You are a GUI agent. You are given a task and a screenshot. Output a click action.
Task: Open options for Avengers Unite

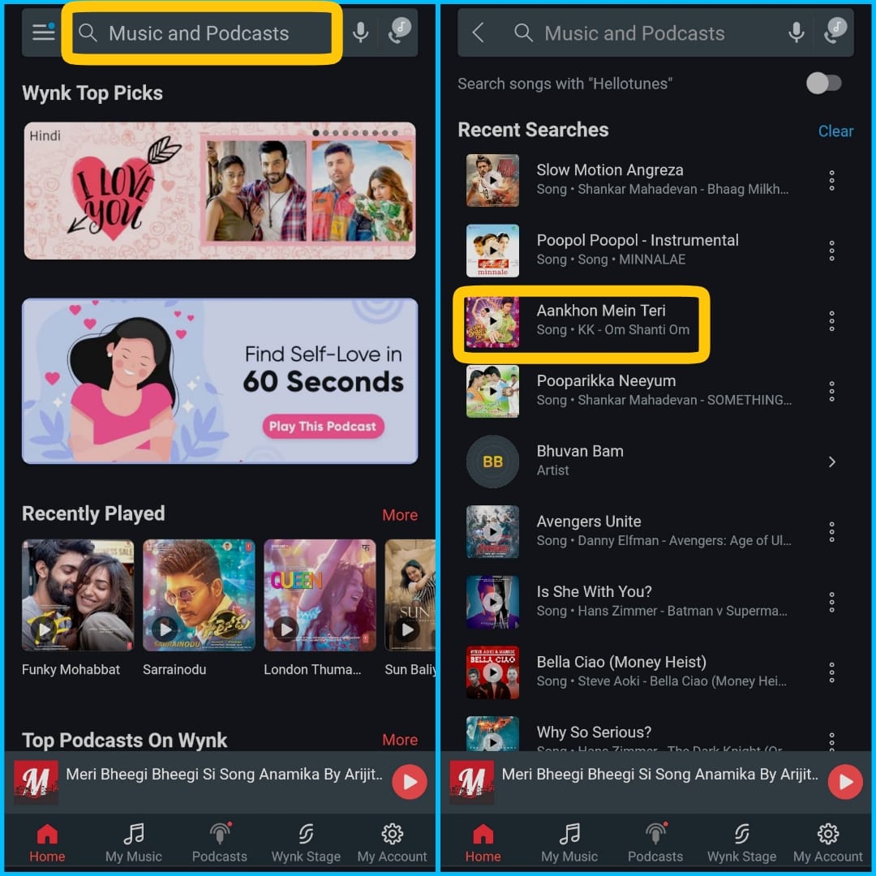click(x=831, y=532)
